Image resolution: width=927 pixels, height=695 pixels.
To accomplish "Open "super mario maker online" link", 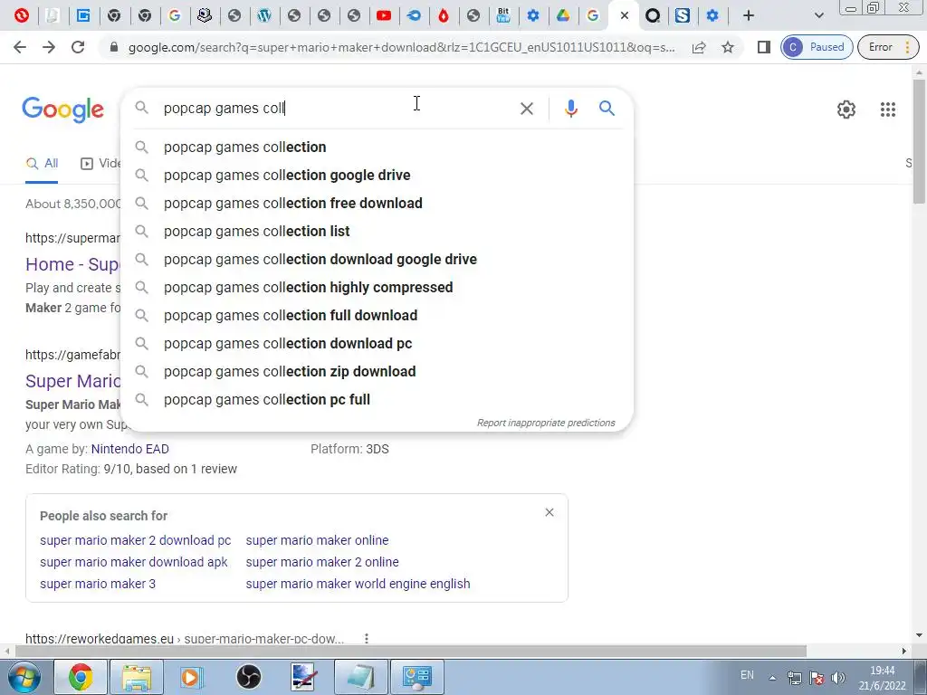I will coord(318,540).
